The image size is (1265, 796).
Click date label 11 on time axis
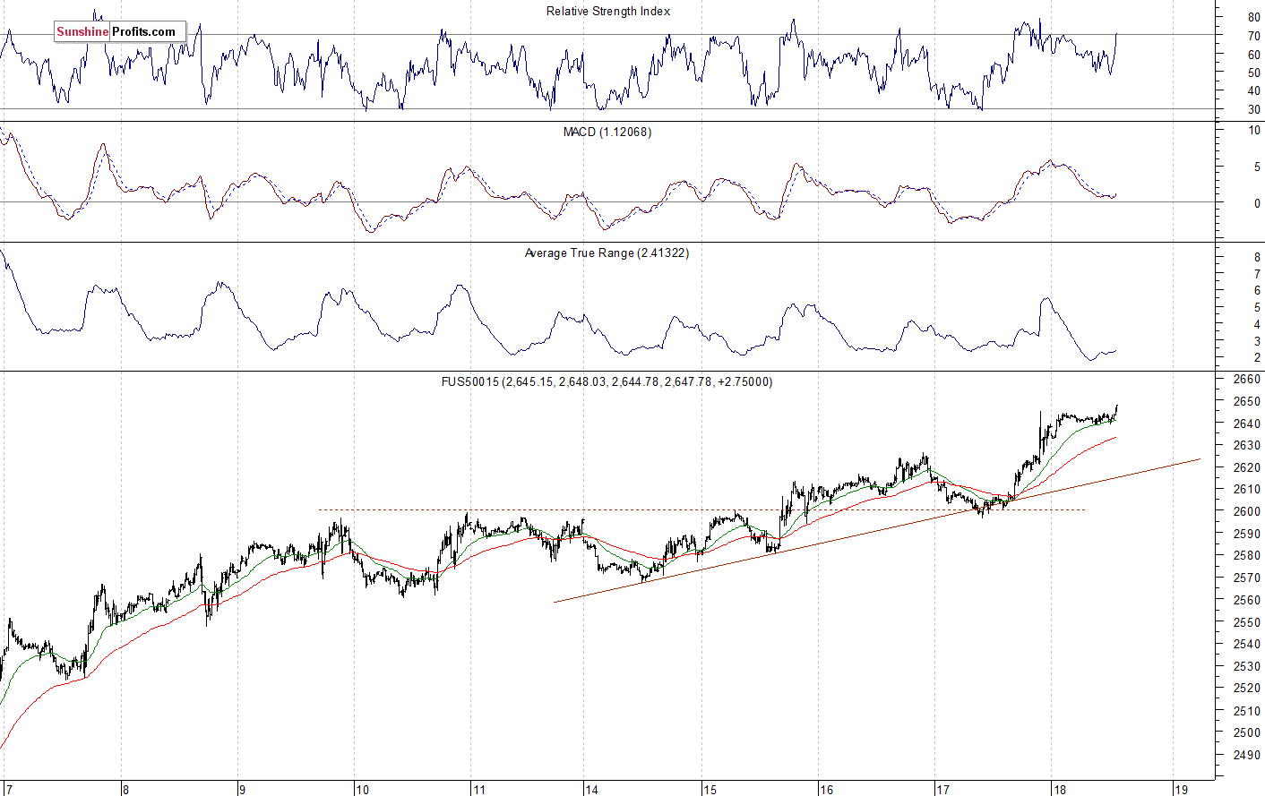[x=478, y=789]
